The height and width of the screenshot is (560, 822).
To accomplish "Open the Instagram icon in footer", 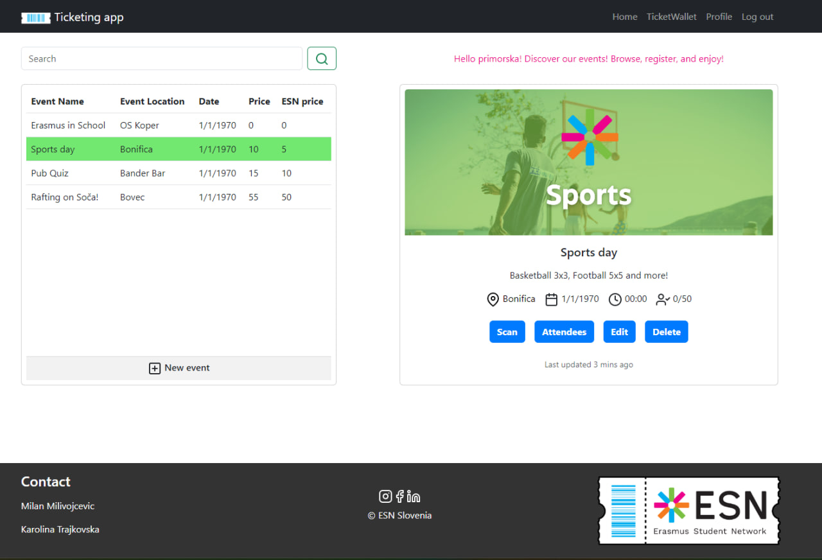I will click(385, 496).
